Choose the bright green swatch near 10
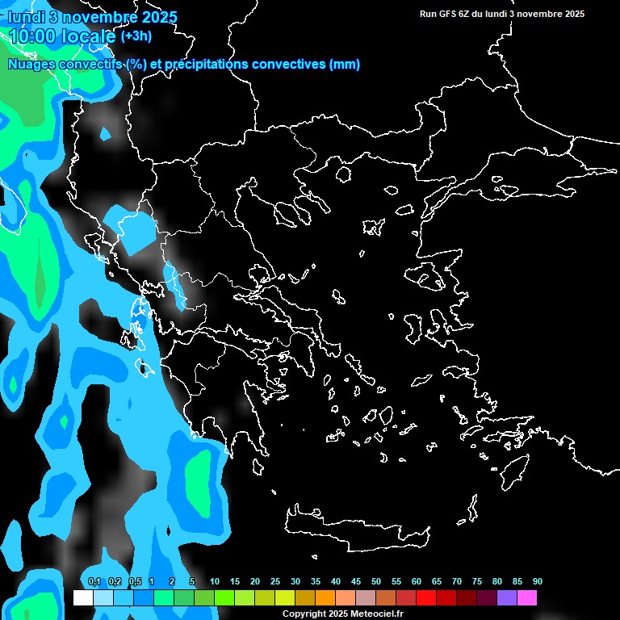Screen dimensions: 620x620 [224, 597]
